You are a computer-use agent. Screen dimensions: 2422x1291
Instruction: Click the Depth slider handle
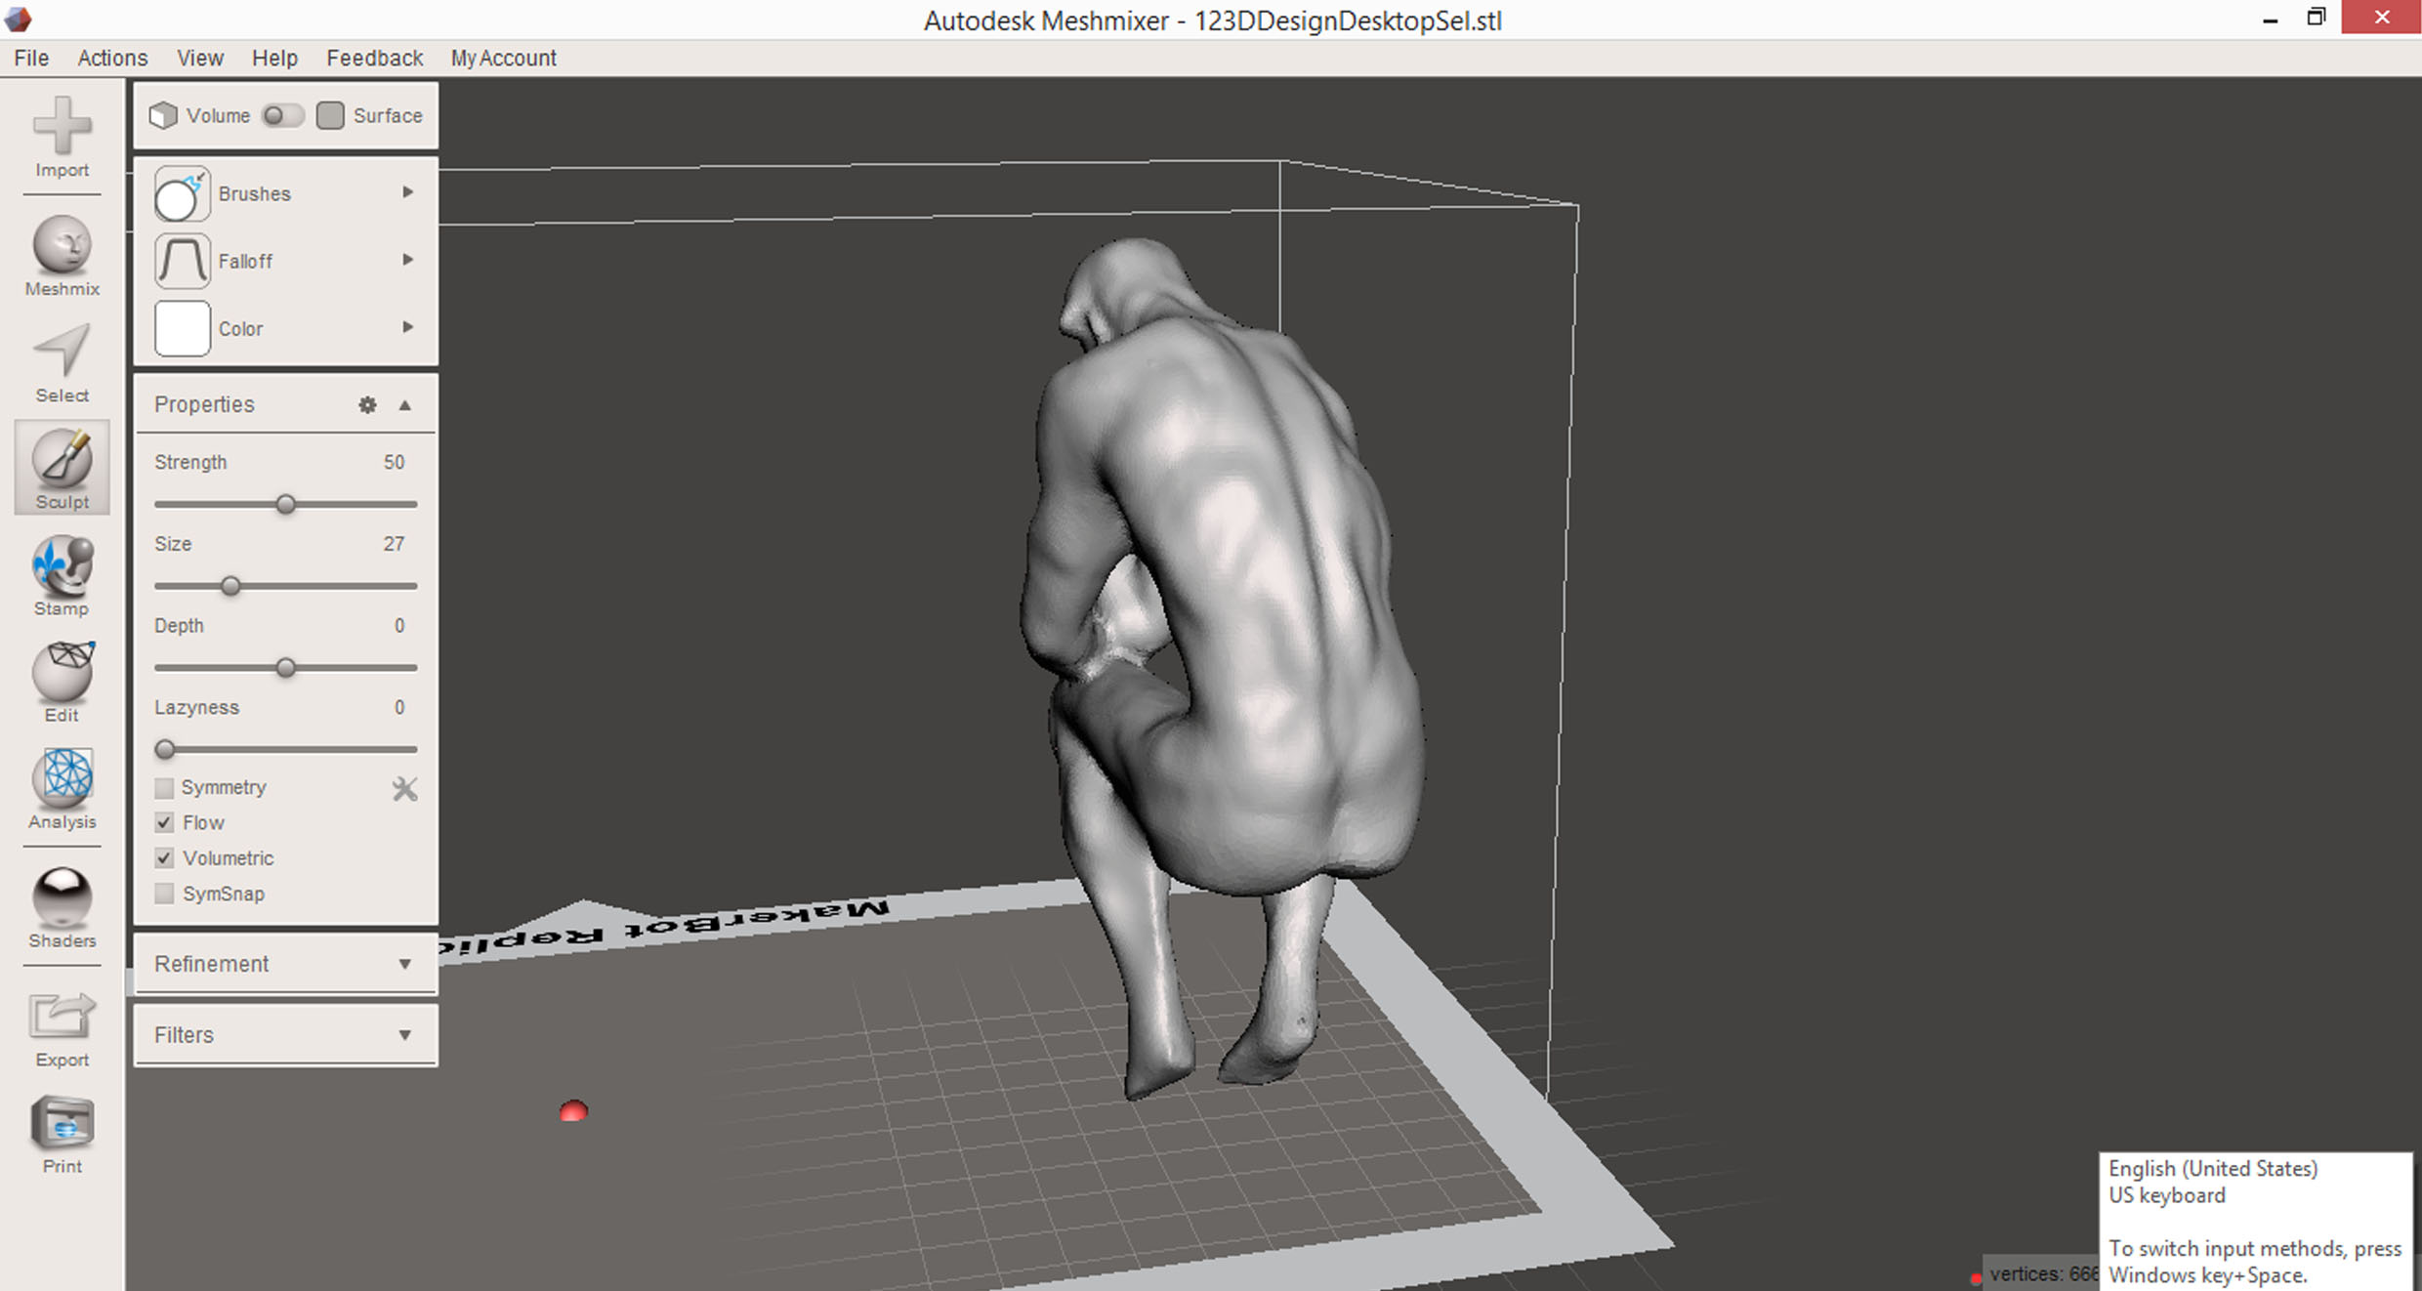285,668
